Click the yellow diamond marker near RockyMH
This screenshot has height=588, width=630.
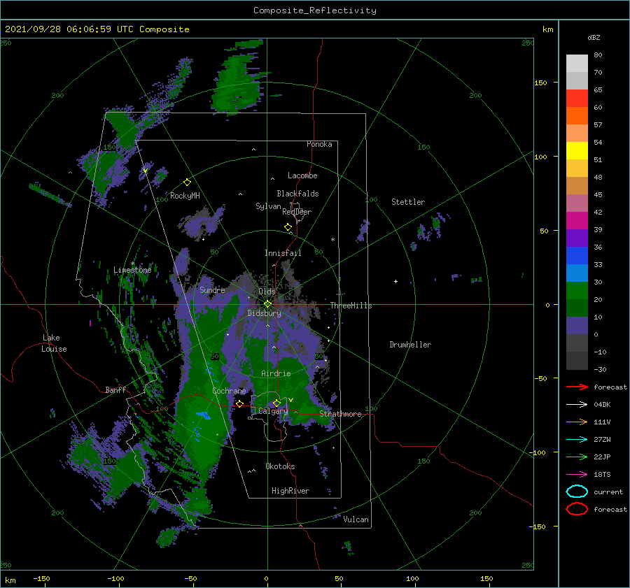coord(187,182)
